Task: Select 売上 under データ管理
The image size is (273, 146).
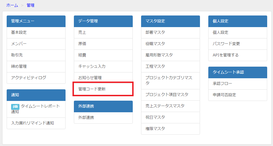Action: tap(103, 33)
